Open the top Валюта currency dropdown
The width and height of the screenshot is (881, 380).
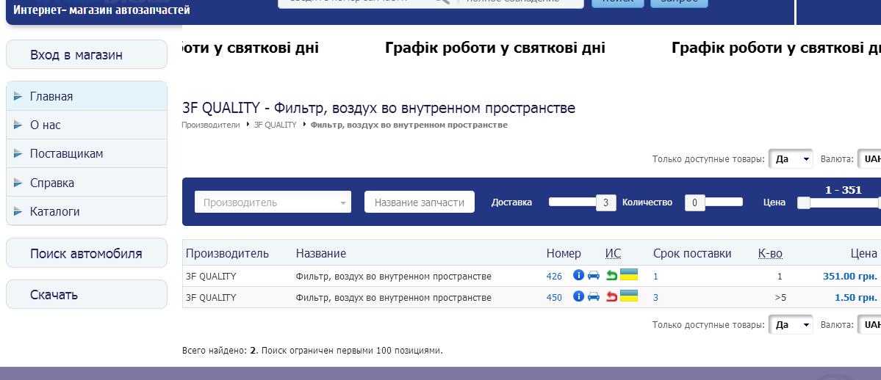click(x=870, y=159)
